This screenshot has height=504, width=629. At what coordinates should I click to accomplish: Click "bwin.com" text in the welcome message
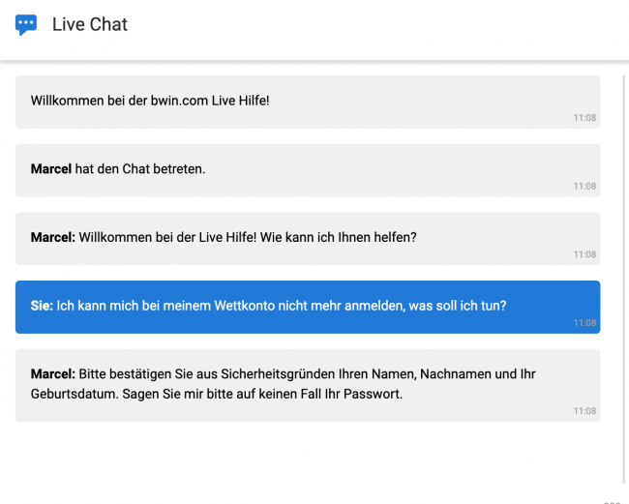coord(181,101)
